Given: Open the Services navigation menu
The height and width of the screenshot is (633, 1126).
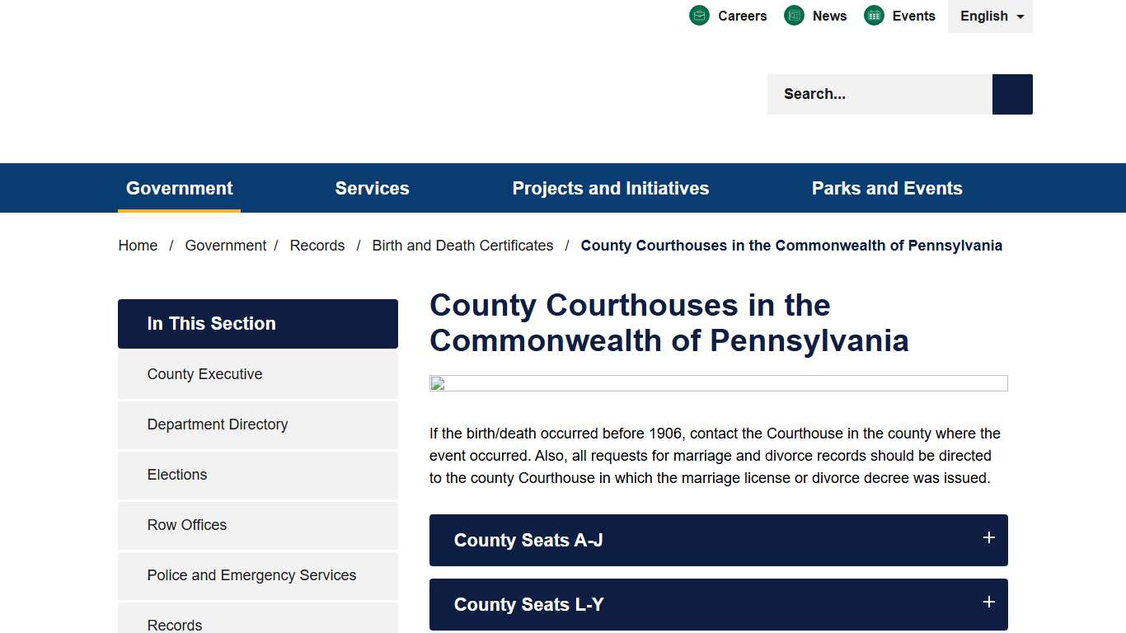Looking at the screenshot, I should click(372, 188).
